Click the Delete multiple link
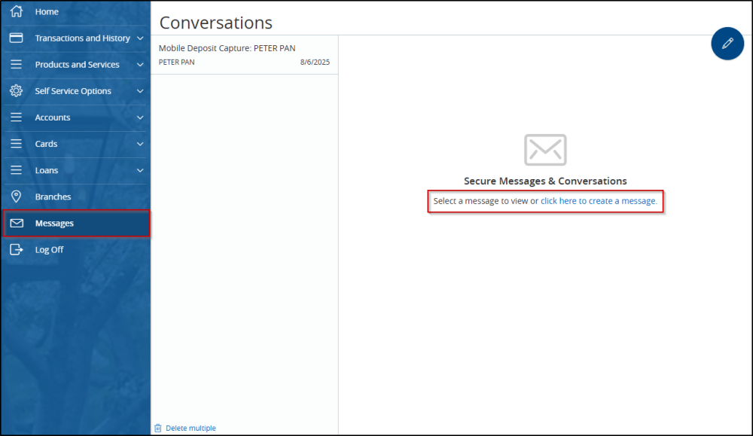The image size is (753, 436). pos(190,427)
